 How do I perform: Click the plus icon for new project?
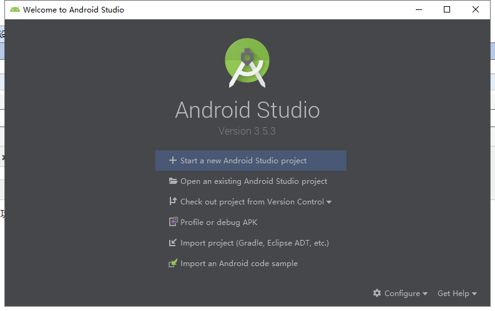173,160
